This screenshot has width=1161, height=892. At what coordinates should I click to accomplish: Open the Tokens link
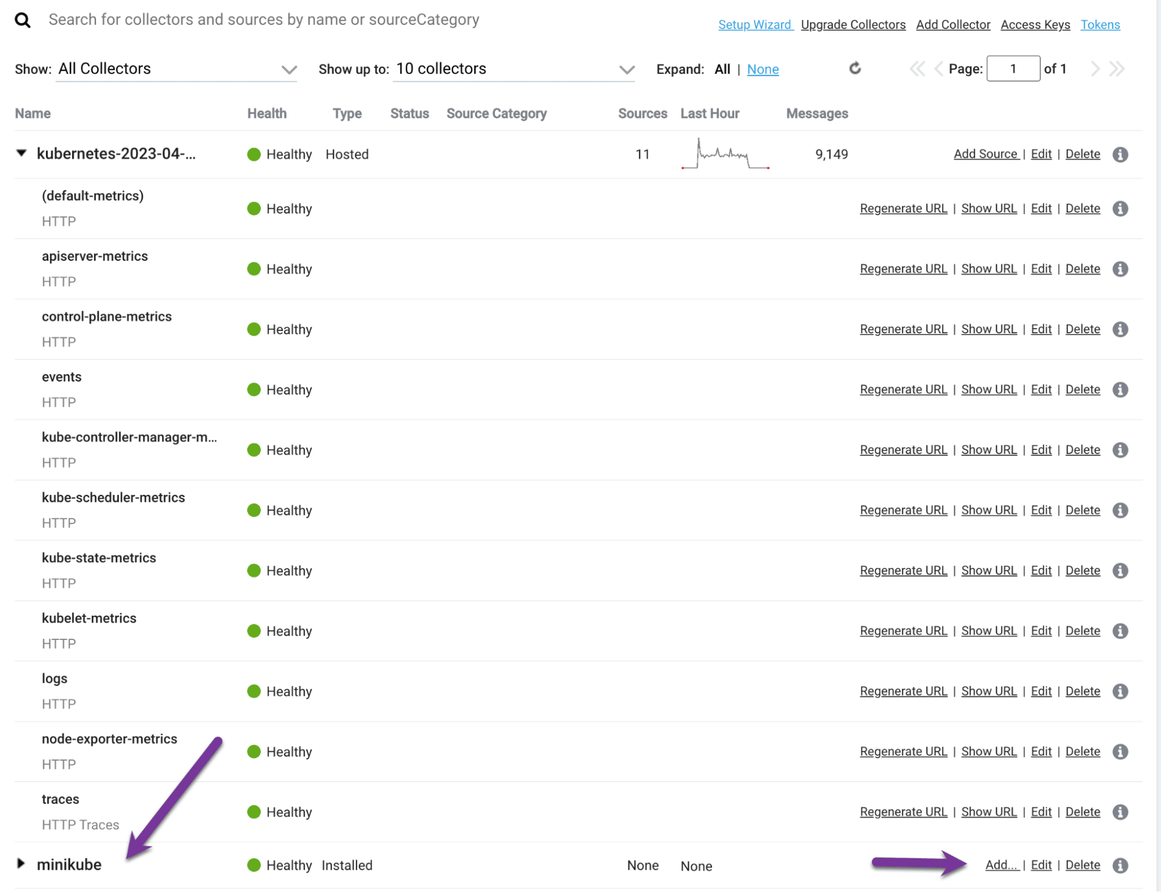(1099, 25)
